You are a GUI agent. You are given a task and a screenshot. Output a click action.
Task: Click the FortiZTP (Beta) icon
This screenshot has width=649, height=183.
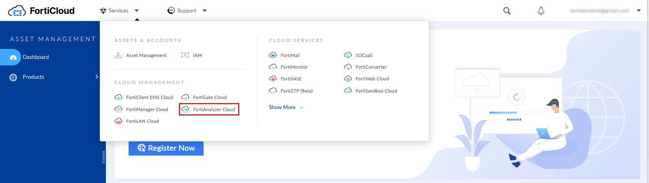(x=273, y=90)
